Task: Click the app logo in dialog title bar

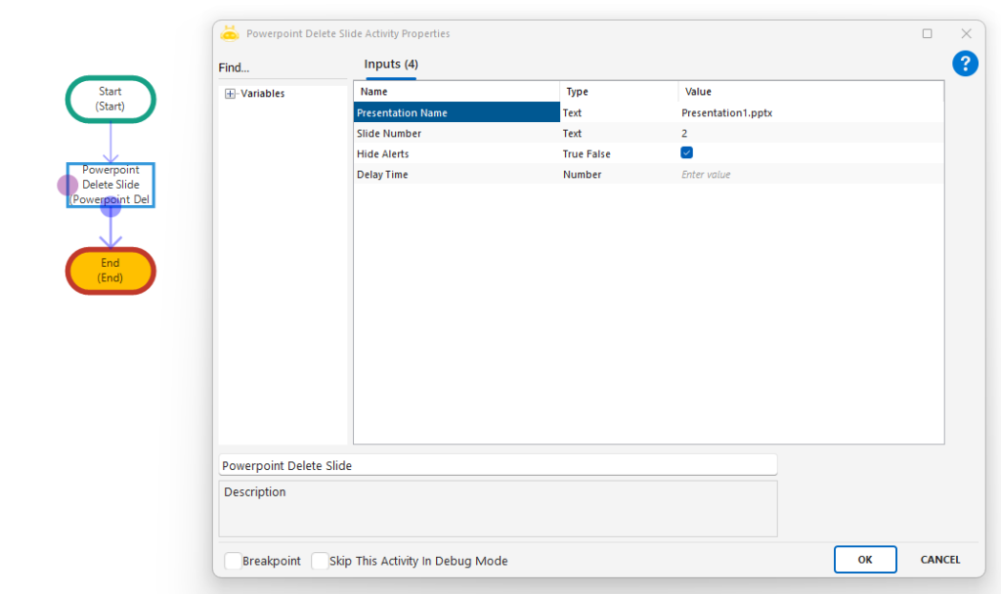Action: coord(230,33)
